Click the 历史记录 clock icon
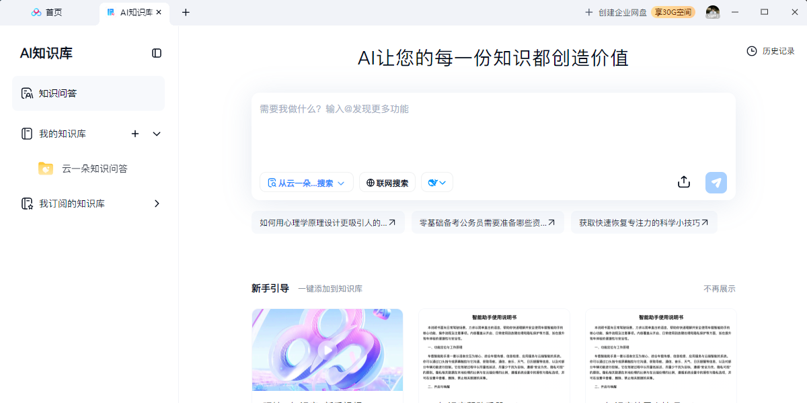807x403 pixels. click(x=752, y=51)
